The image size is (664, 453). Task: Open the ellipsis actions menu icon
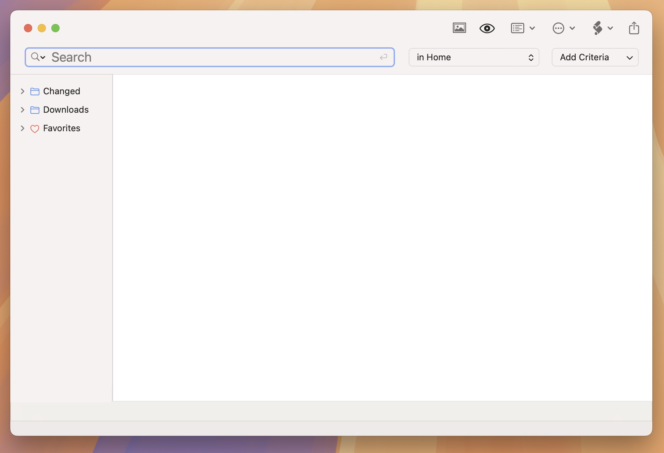[x=558, y=28]
